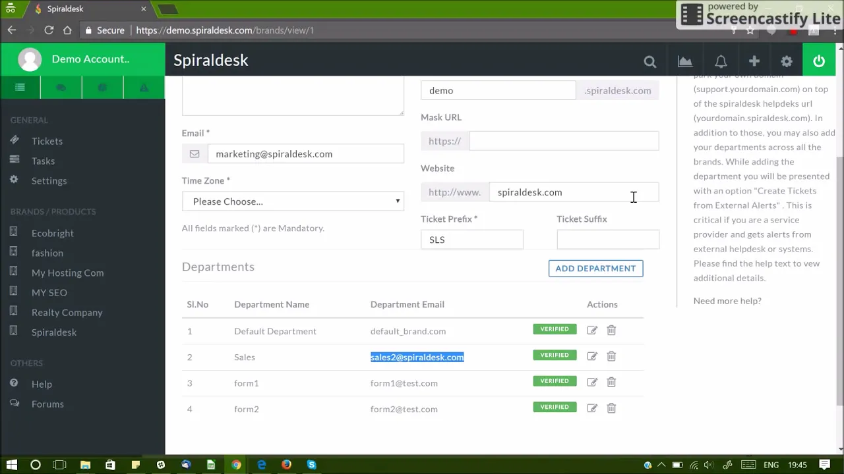Open the search icon in Spiraldesk header
The height and width of the screenshot is (474, 844).
pyautogui.click(x=650, y=61)
